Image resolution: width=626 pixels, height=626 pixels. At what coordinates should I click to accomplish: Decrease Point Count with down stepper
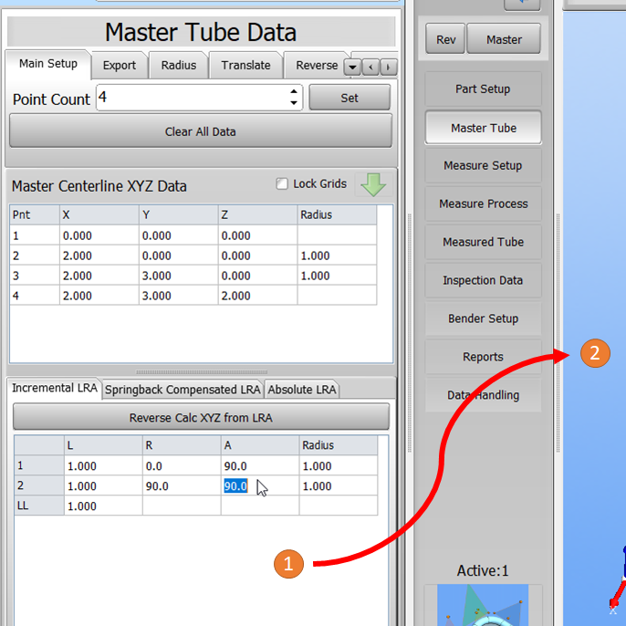point(293,103)
